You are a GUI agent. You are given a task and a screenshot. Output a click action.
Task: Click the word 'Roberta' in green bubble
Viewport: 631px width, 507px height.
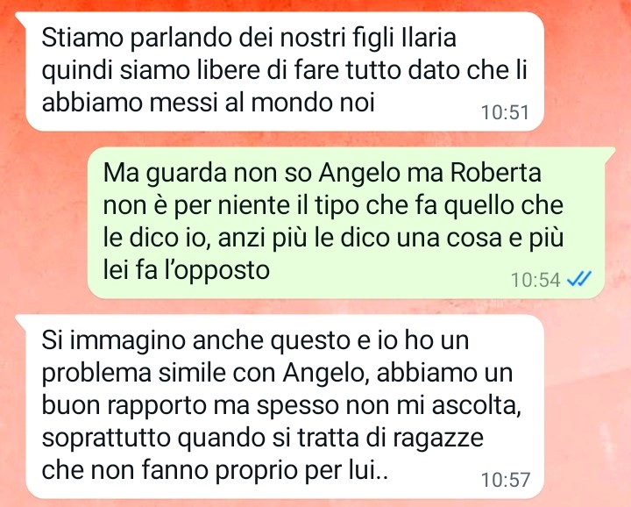point(495,173)
